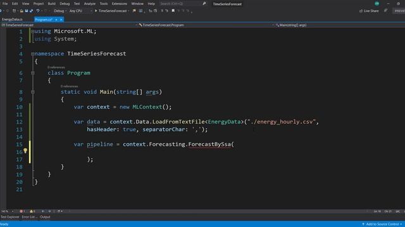Click the Live Share button
The image size is (405, 227).
(x=369, y=11)
